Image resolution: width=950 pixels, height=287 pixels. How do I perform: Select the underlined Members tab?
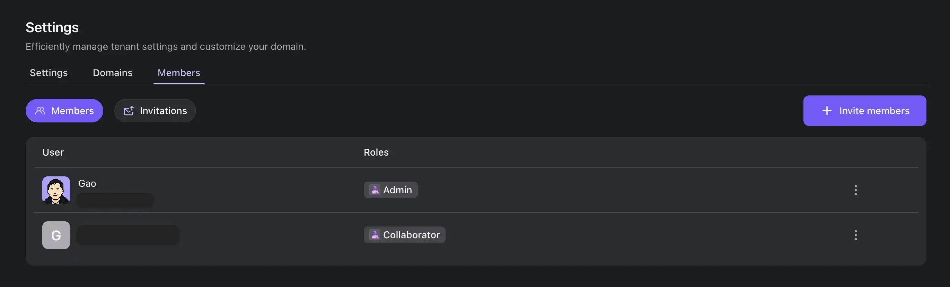pos(179,73)
